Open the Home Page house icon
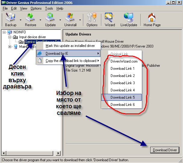 pos(152,17)
